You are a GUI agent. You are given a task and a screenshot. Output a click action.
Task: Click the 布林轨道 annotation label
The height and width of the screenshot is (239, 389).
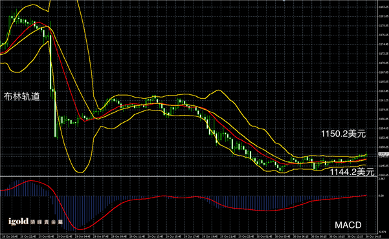tap(22, 97)
